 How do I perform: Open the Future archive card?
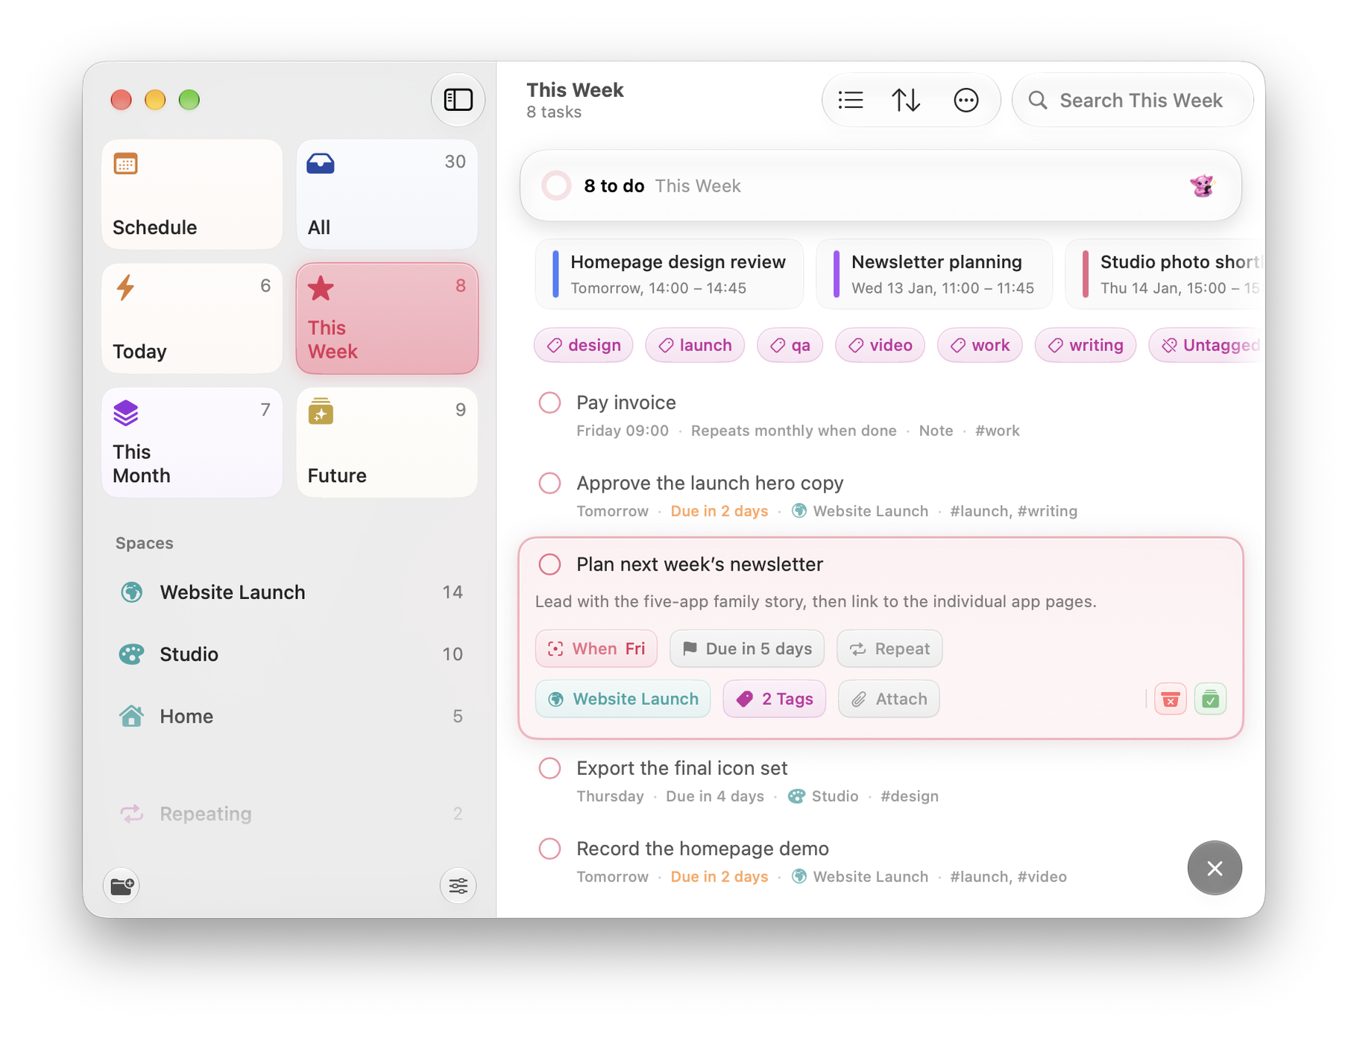[387, 443]
